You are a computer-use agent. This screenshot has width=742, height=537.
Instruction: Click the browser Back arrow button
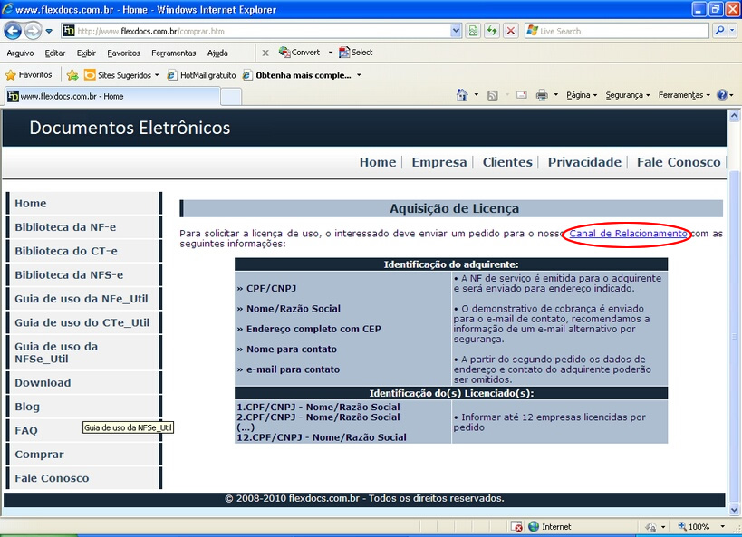point(13,31)
